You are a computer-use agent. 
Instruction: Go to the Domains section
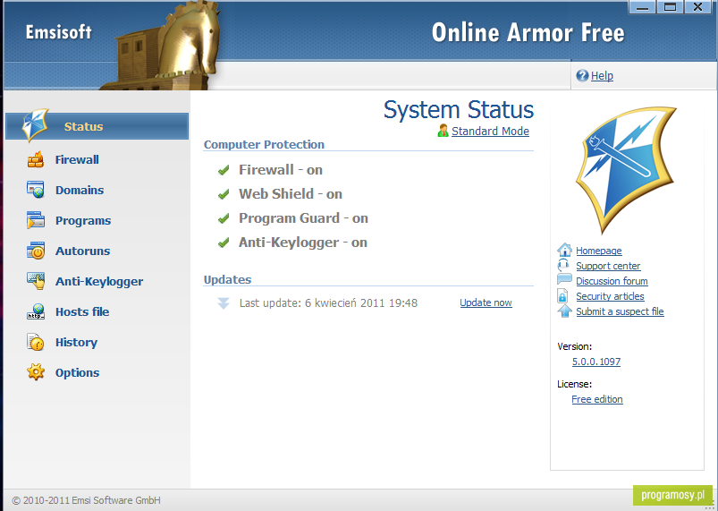[x=80, y=190]
